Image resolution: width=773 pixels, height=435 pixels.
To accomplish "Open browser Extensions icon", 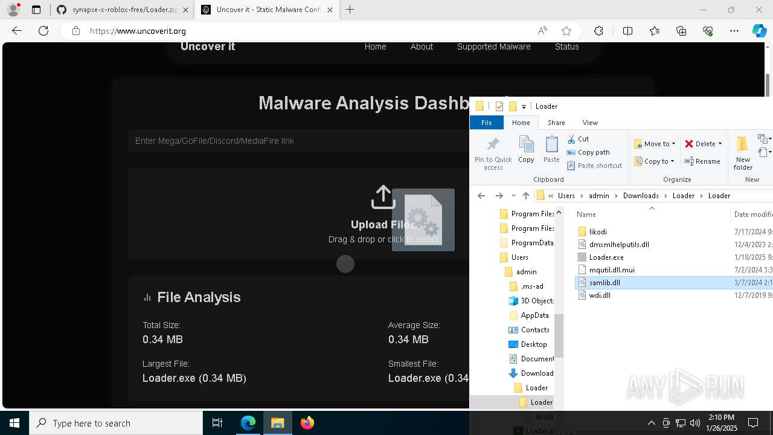I will click(598, 31).
